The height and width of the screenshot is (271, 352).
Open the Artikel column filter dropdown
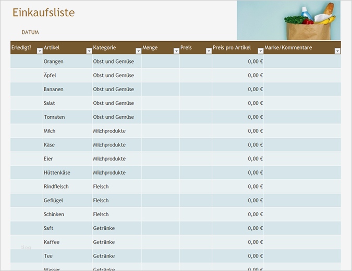point(89,51)
